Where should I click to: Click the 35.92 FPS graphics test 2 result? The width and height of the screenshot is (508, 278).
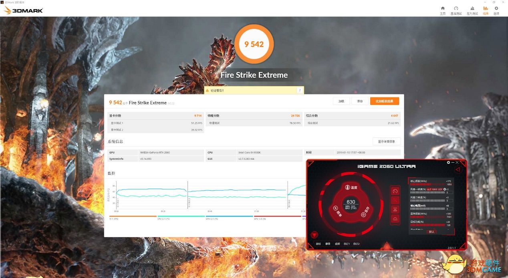pos(197,130)
